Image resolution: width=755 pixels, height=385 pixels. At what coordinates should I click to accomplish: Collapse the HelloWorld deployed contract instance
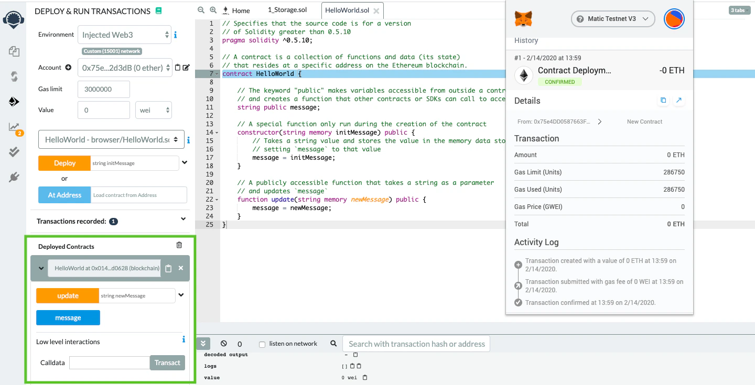(x=41, y=268)
